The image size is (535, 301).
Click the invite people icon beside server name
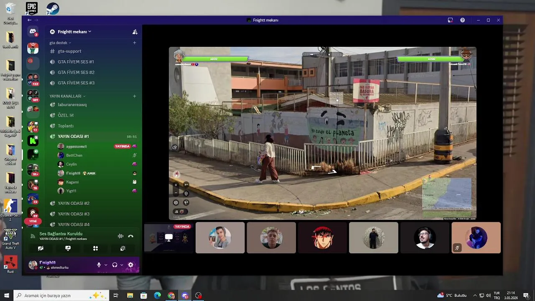[135, 32]
